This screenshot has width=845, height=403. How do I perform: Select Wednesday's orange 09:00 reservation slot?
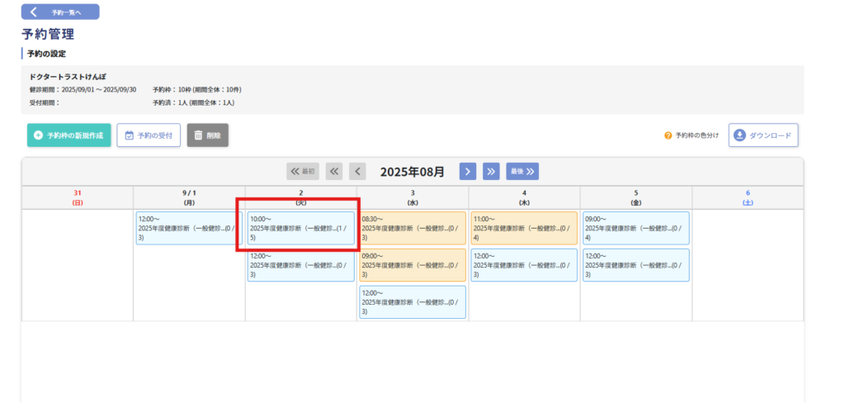click(413, 265)
